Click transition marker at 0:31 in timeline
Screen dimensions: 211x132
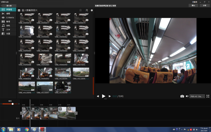coord(67,113)
